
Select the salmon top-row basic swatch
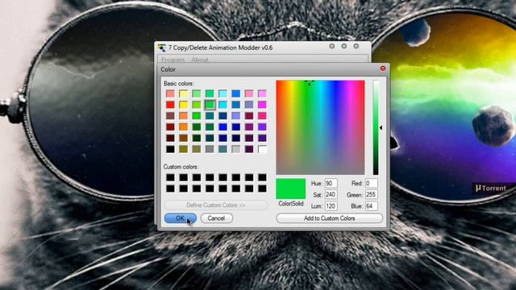(x=170, y=93)
